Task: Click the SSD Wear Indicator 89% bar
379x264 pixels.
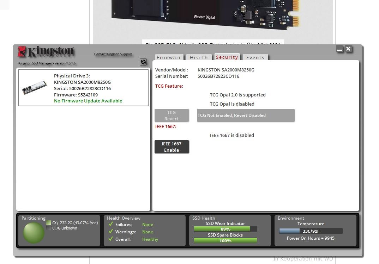Action: coord(225,229)
